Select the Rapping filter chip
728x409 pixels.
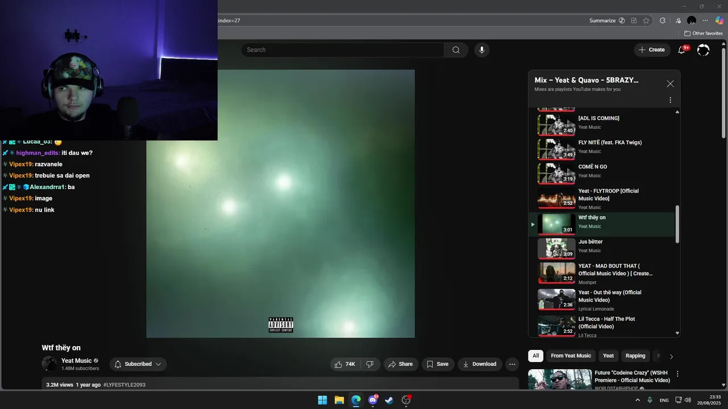[635, 356]
